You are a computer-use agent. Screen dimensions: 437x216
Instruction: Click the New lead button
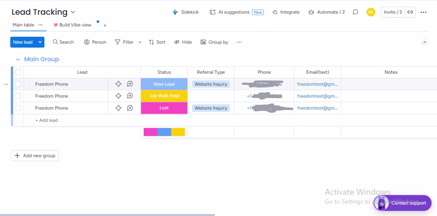point(23,42)
